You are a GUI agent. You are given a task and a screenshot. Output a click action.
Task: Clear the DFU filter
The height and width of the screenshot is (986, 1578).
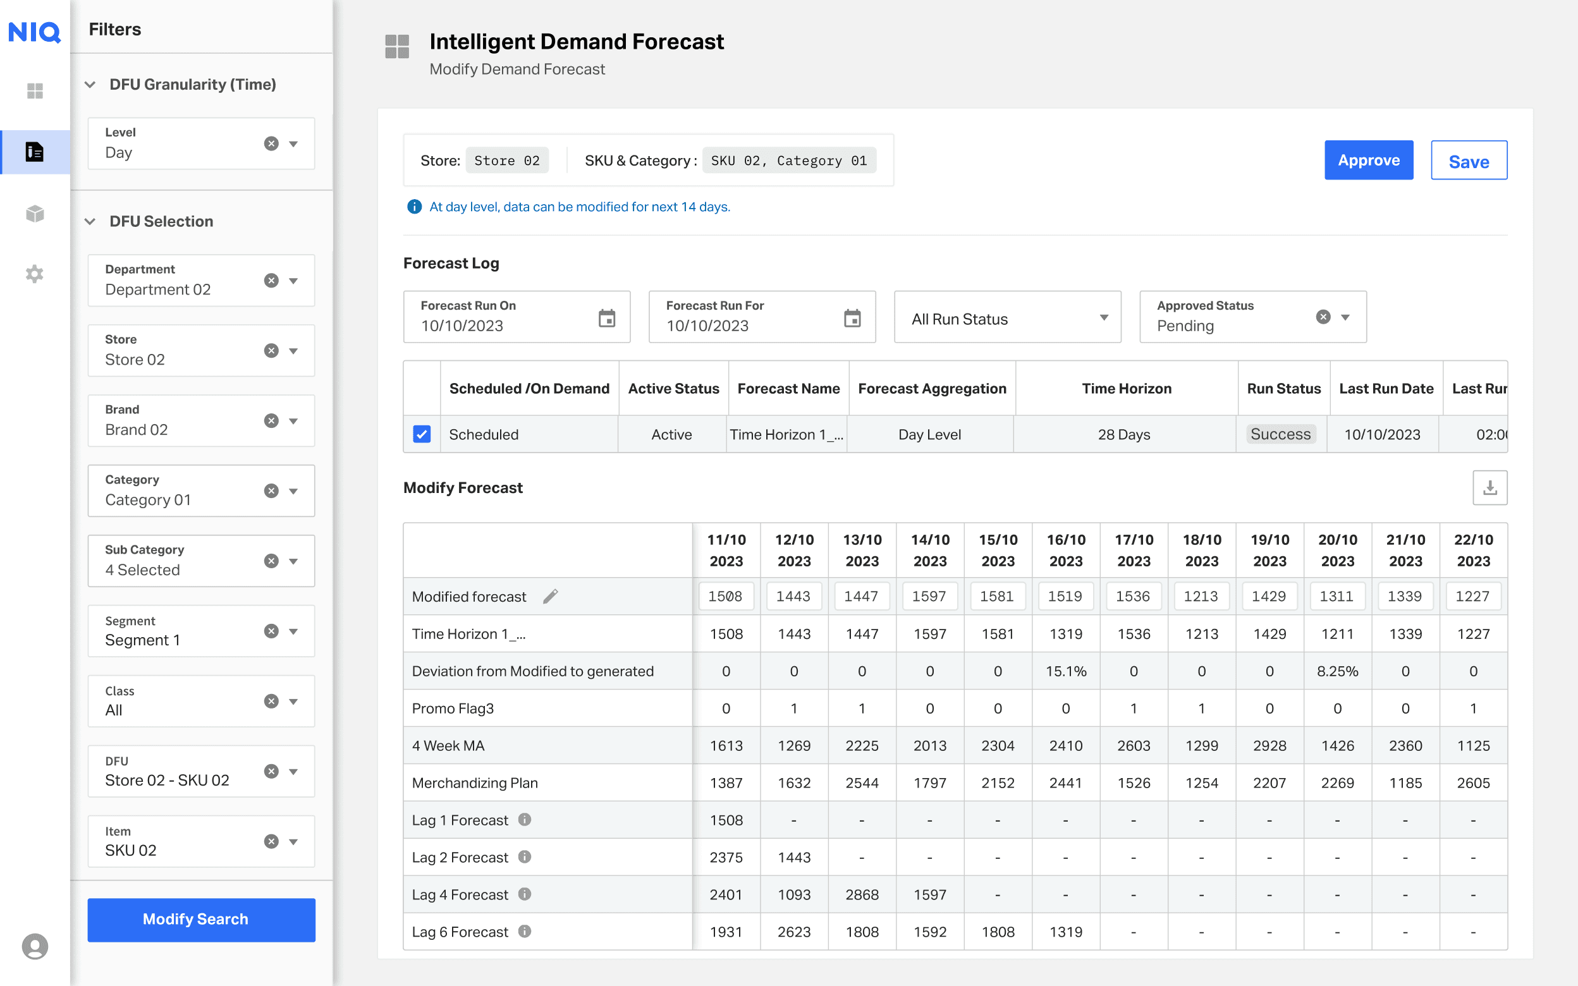pyautogui.click(x=272, y=772)
